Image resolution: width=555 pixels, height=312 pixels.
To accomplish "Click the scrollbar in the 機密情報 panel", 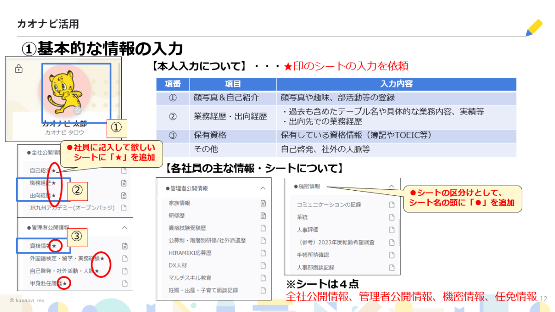I will (x=398, y=227).
